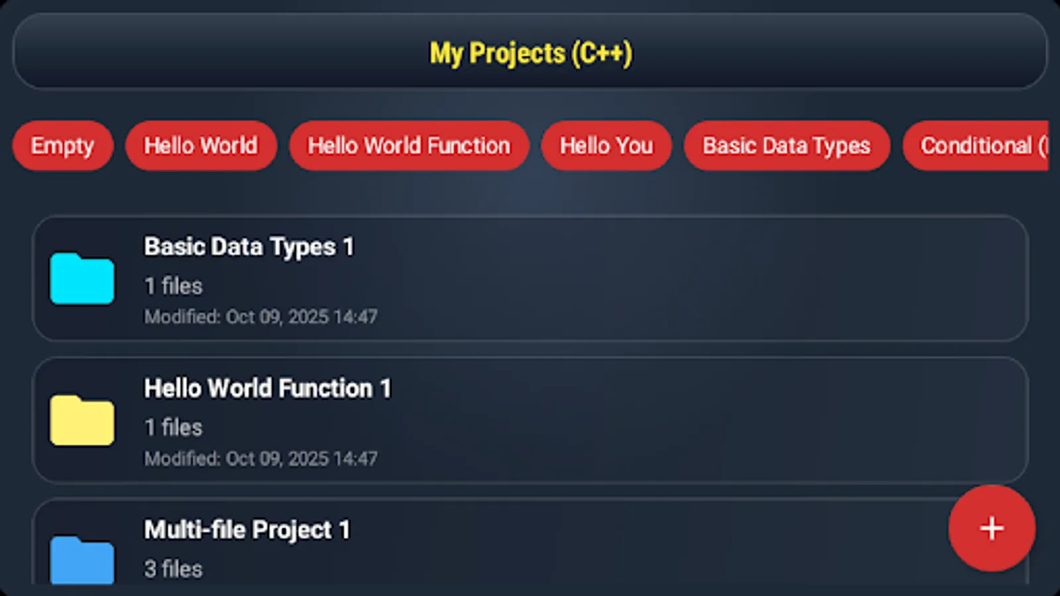1060x596 pixels.
Task: Click the Basic Data Types 1 project card
Action: [530, 279]
